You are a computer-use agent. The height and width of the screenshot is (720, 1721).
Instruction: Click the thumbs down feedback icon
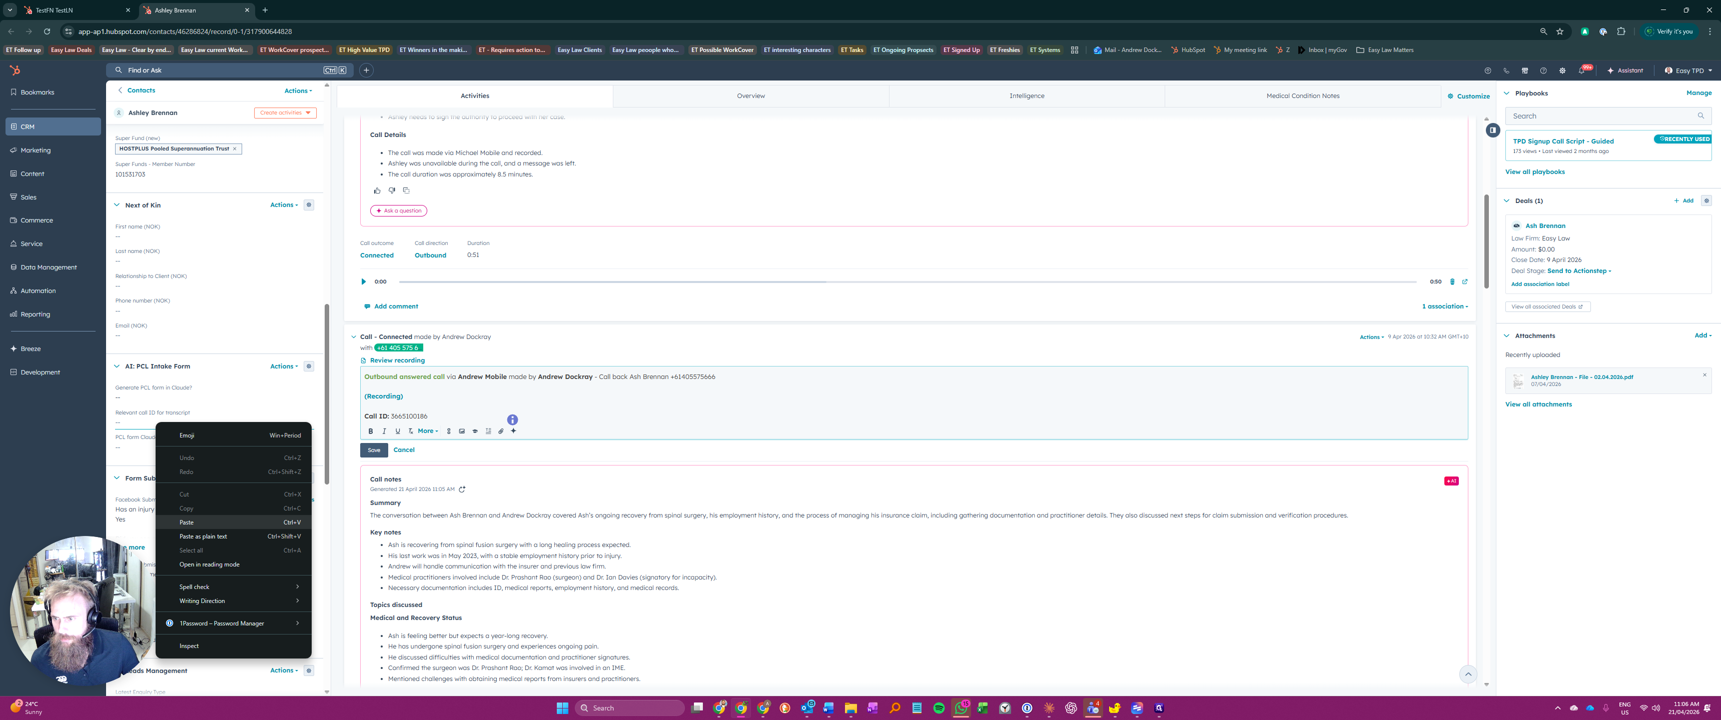coord(392,191)
